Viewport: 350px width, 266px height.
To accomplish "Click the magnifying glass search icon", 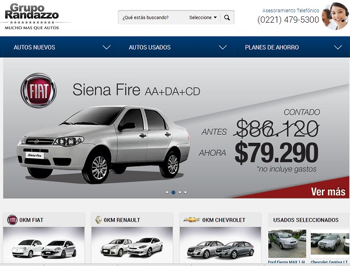I will pyautogui.click(x=227, y=17).
